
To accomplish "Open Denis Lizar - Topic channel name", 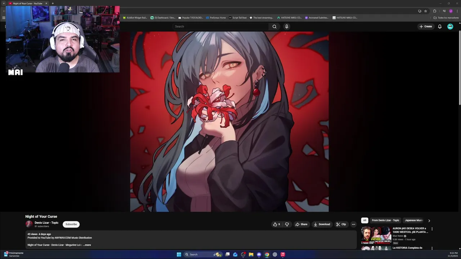I will point(46,223).
